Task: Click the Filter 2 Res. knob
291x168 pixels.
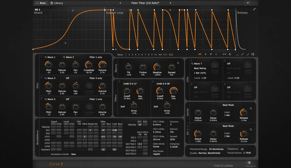Action: [x=173, y=91]
